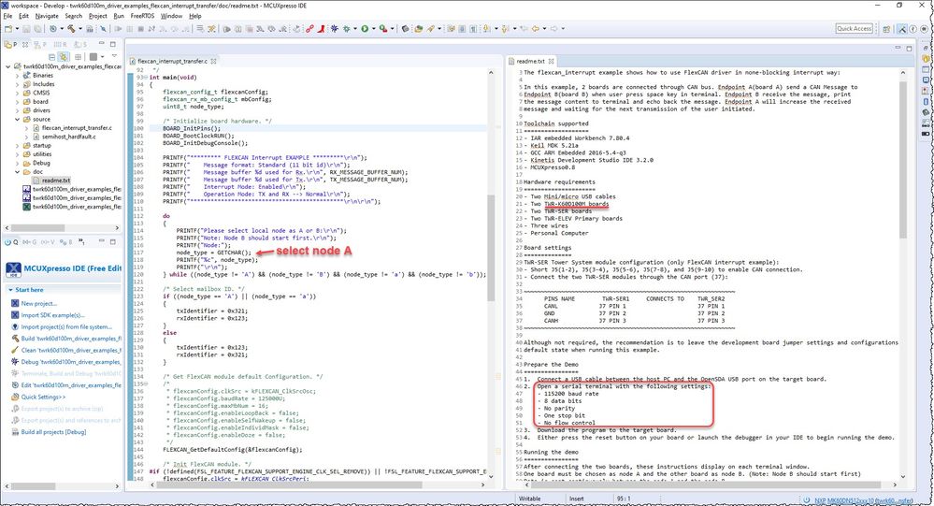Minimize the editor area
The image size is (934, 506).
[x=898, y=48]
